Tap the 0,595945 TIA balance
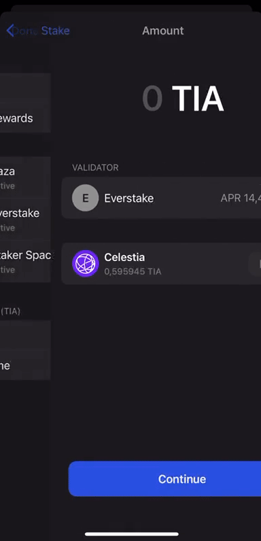Image resolution: width=261 pixels, height=541 pixels. click(133, 272)
